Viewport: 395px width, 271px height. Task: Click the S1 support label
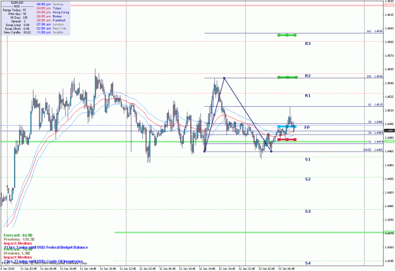coord(308,159)
